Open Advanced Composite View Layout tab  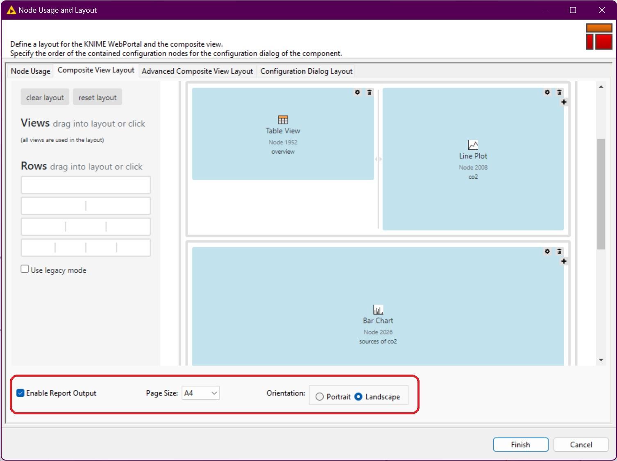coord(197,71)
